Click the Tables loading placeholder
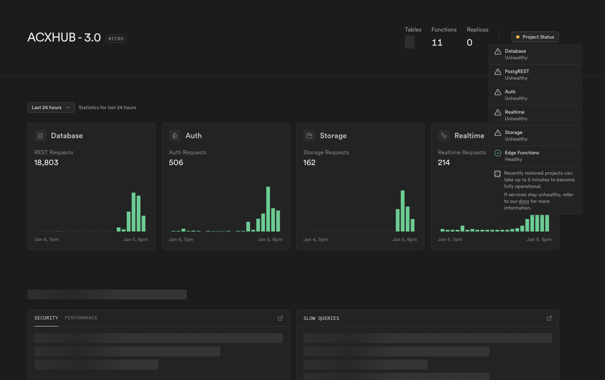The height and width of the screenshot is (380, 605). (410, 42)
